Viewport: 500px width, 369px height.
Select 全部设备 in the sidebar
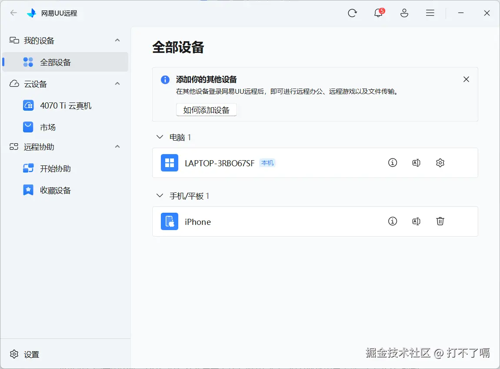[x=65, y=62]
